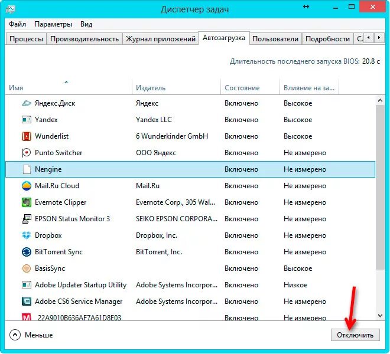The width and height of the screenshot is (390, 354).
Task: Click publisher BitTorrent, Inc.
Action: (159, 252)
